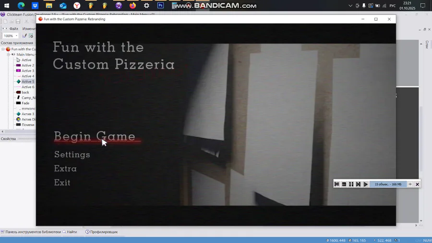Open Settings in the game menu
Viewport: 432px width, 243px height.
(72, 155)
